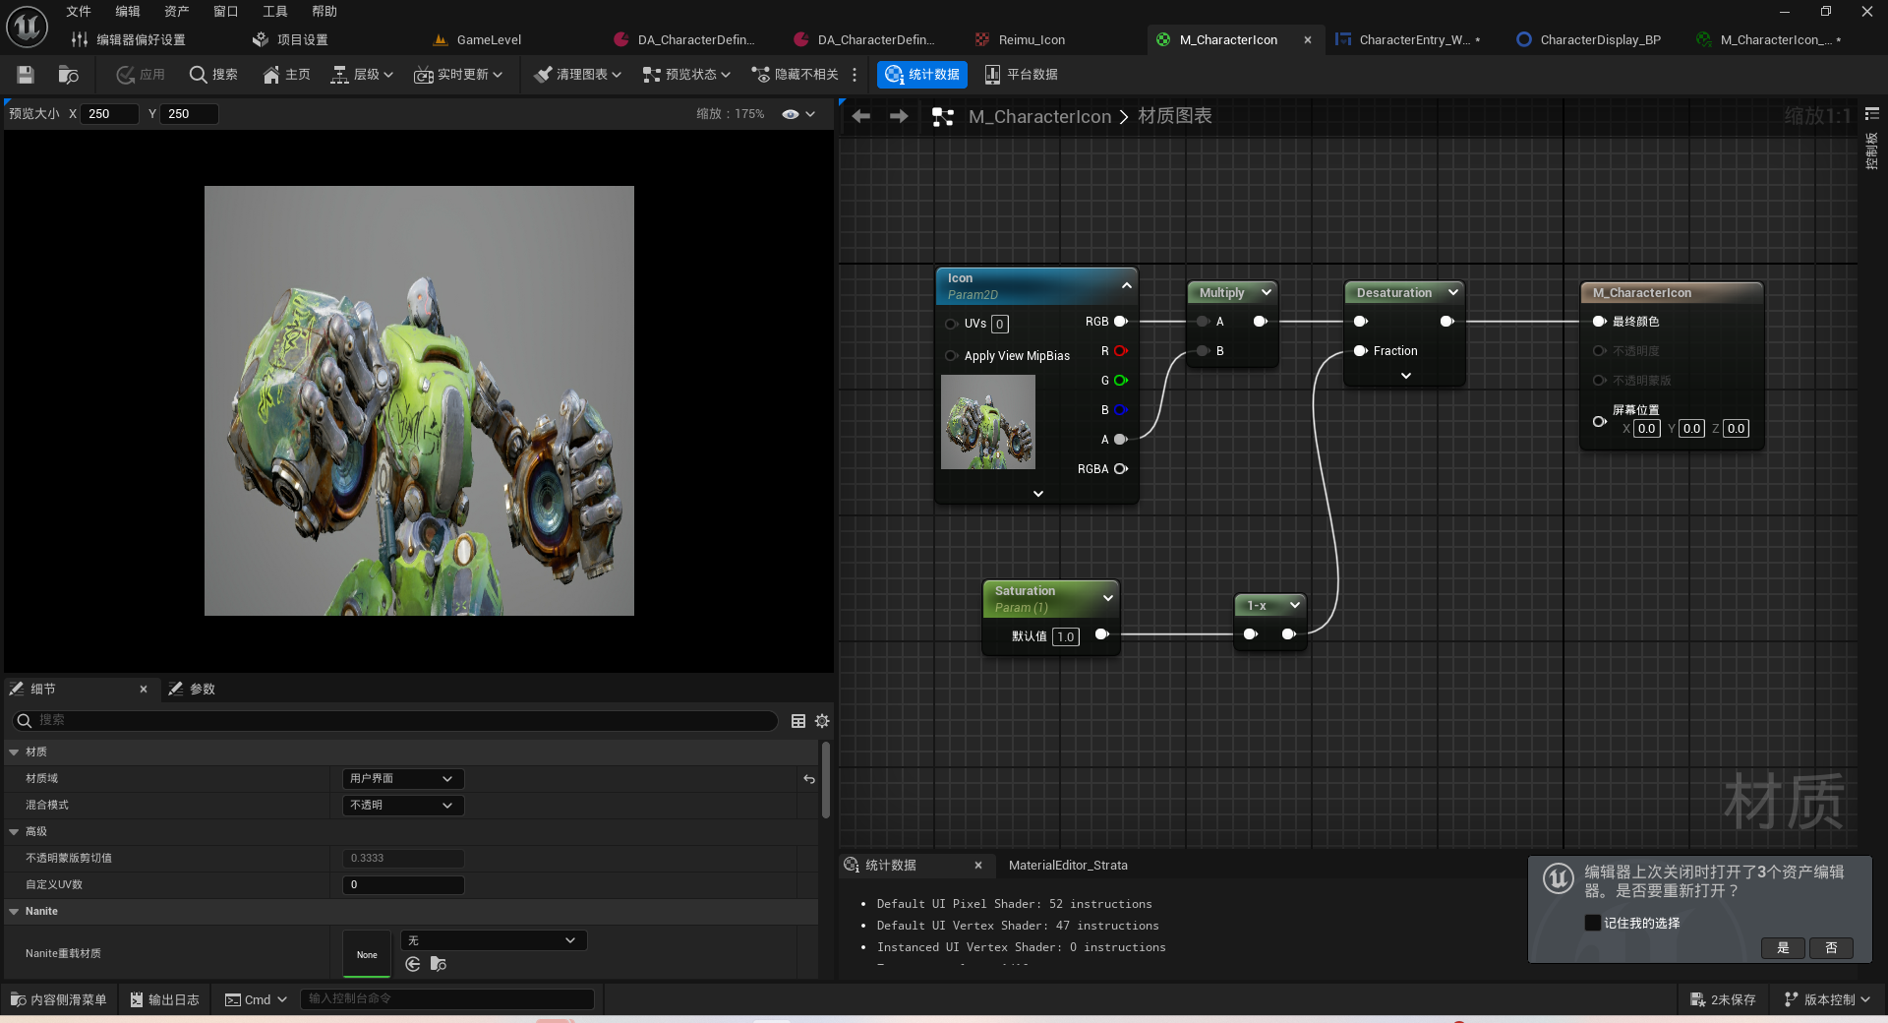Click the Icon node texture thumbnail
This screenshot has width=1888, height=1023.
(988, 422)
